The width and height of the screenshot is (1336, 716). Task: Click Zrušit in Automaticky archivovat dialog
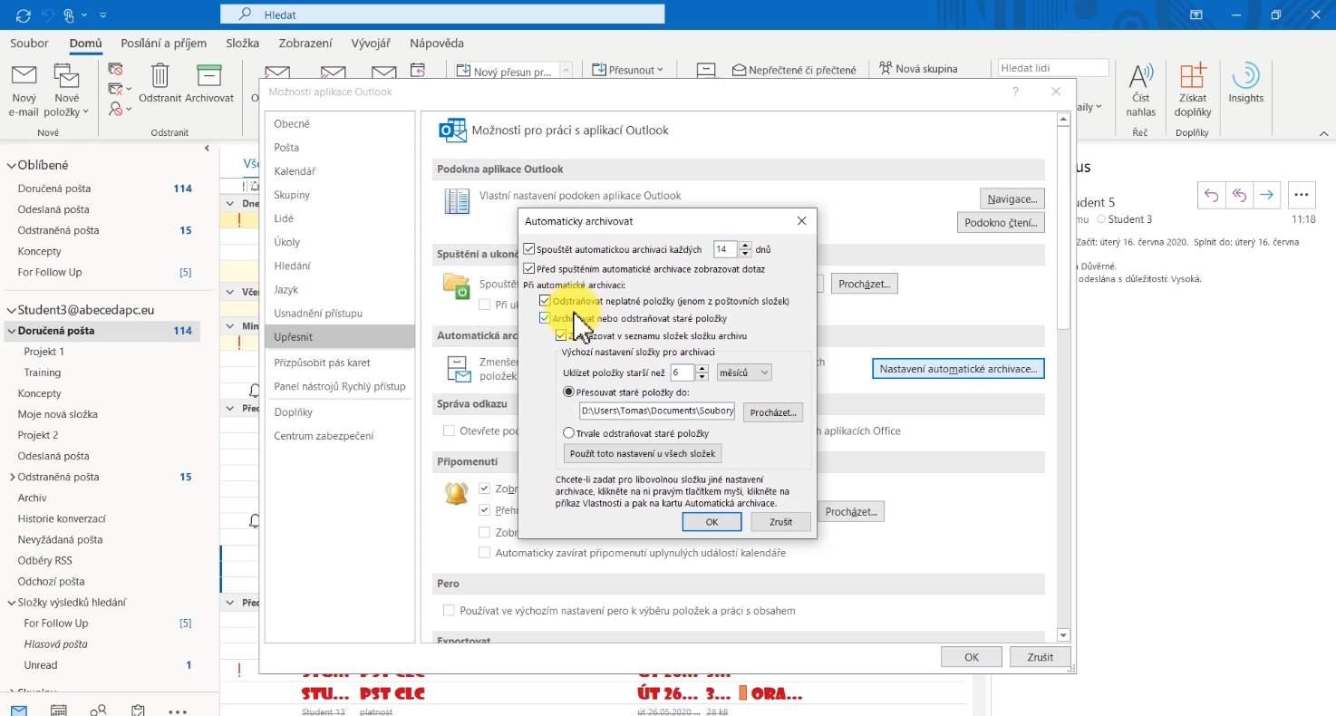(780, 522)
